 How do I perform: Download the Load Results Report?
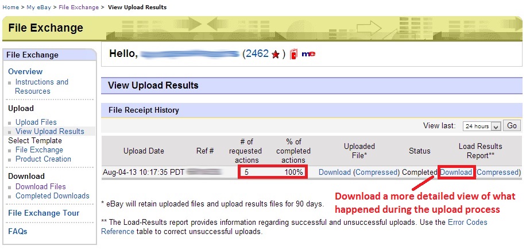click(x=456, y=173)
